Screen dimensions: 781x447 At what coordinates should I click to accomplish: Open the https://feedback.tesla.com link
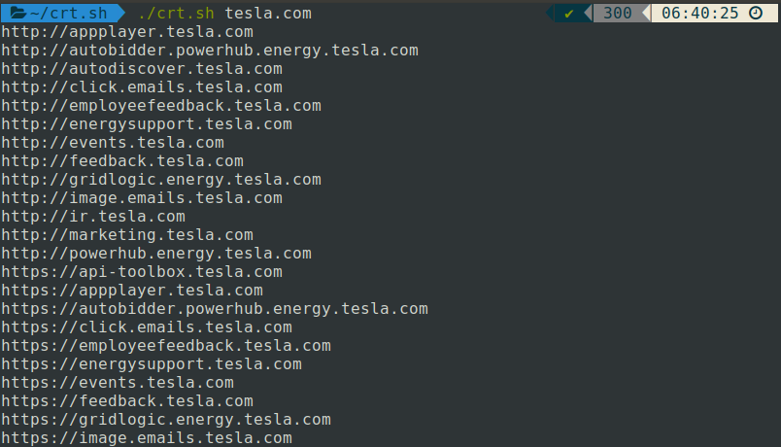pyautogui.click(x=127, y=401)
